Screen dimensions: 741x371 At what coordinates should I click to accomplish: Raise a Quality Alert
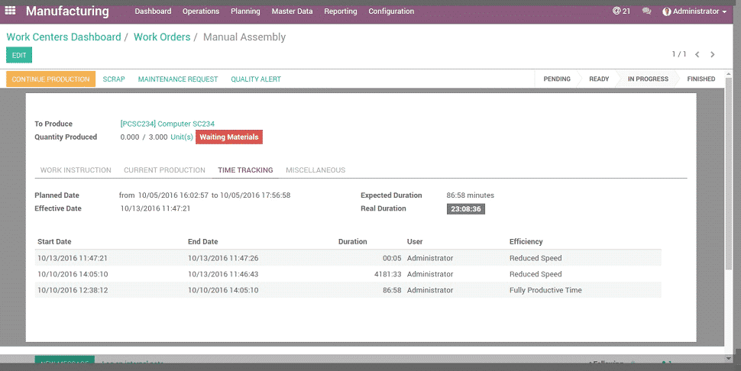coord(256,79)
